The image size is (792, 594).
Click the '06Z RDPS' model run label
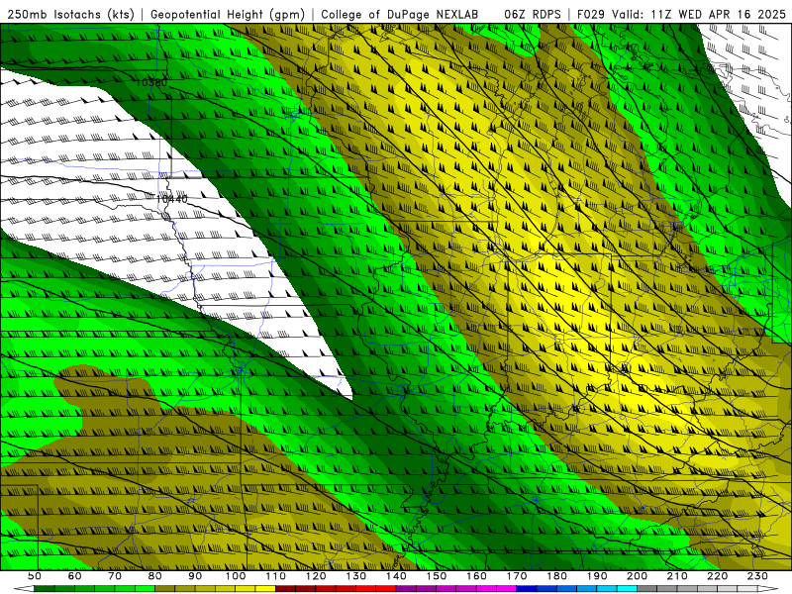(533, 14)
